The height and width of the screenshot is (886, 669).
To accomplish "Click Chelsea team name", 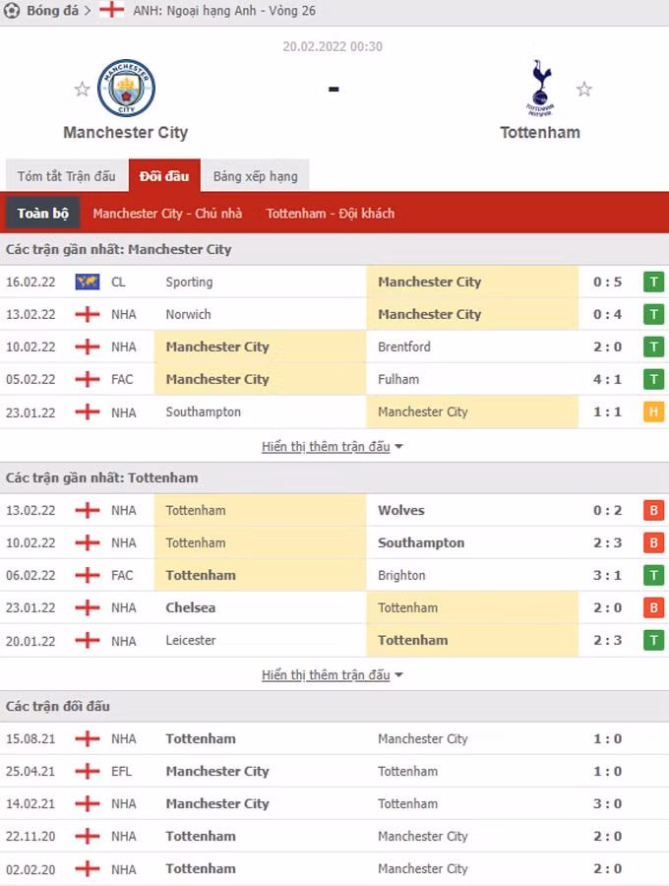I will click(x=190, y=607).
